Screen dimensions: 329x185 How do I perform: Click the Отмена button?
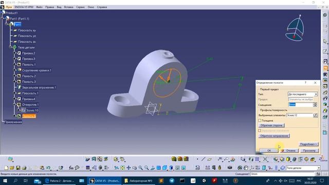289,151
